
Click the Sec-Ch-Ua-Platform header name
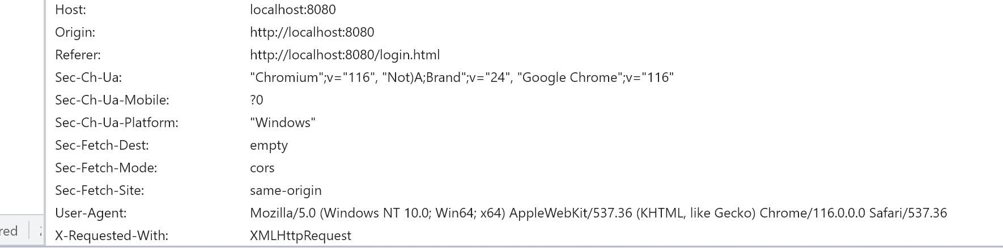[x=116, y=123]
